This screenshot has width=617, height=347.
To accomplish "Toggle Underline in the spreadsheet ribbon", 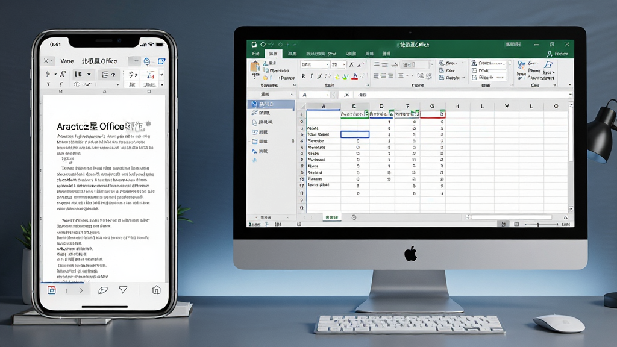I will pyautogui.click(x=319, y=77).
